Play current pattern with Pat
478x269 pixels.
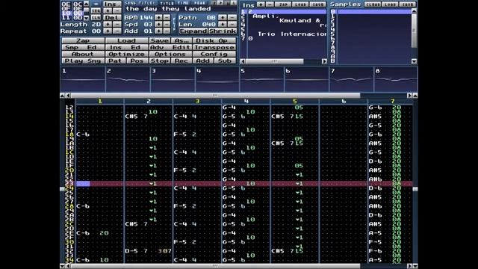point(116,61)
